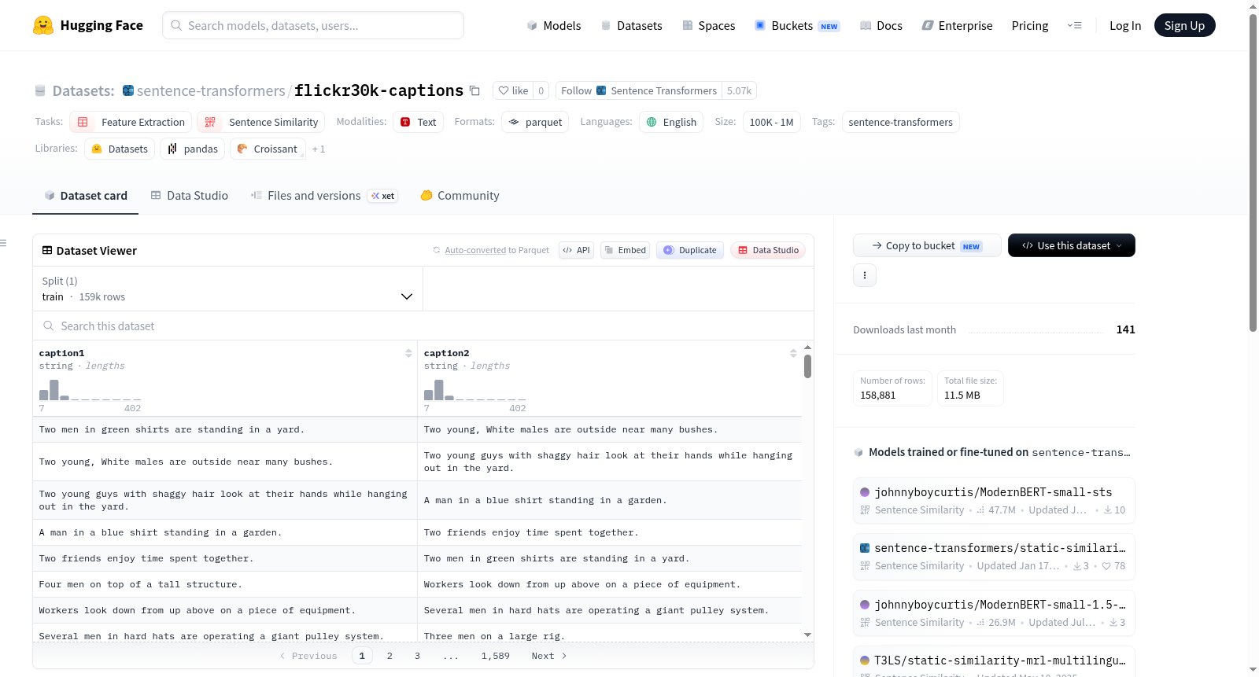Open the Datasets menu item
The height and width of the screenshot is (677, 1259).
[631, 25]
